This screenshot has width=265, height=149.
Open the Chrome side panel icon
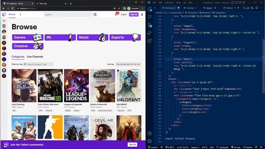tap(124, 8)
